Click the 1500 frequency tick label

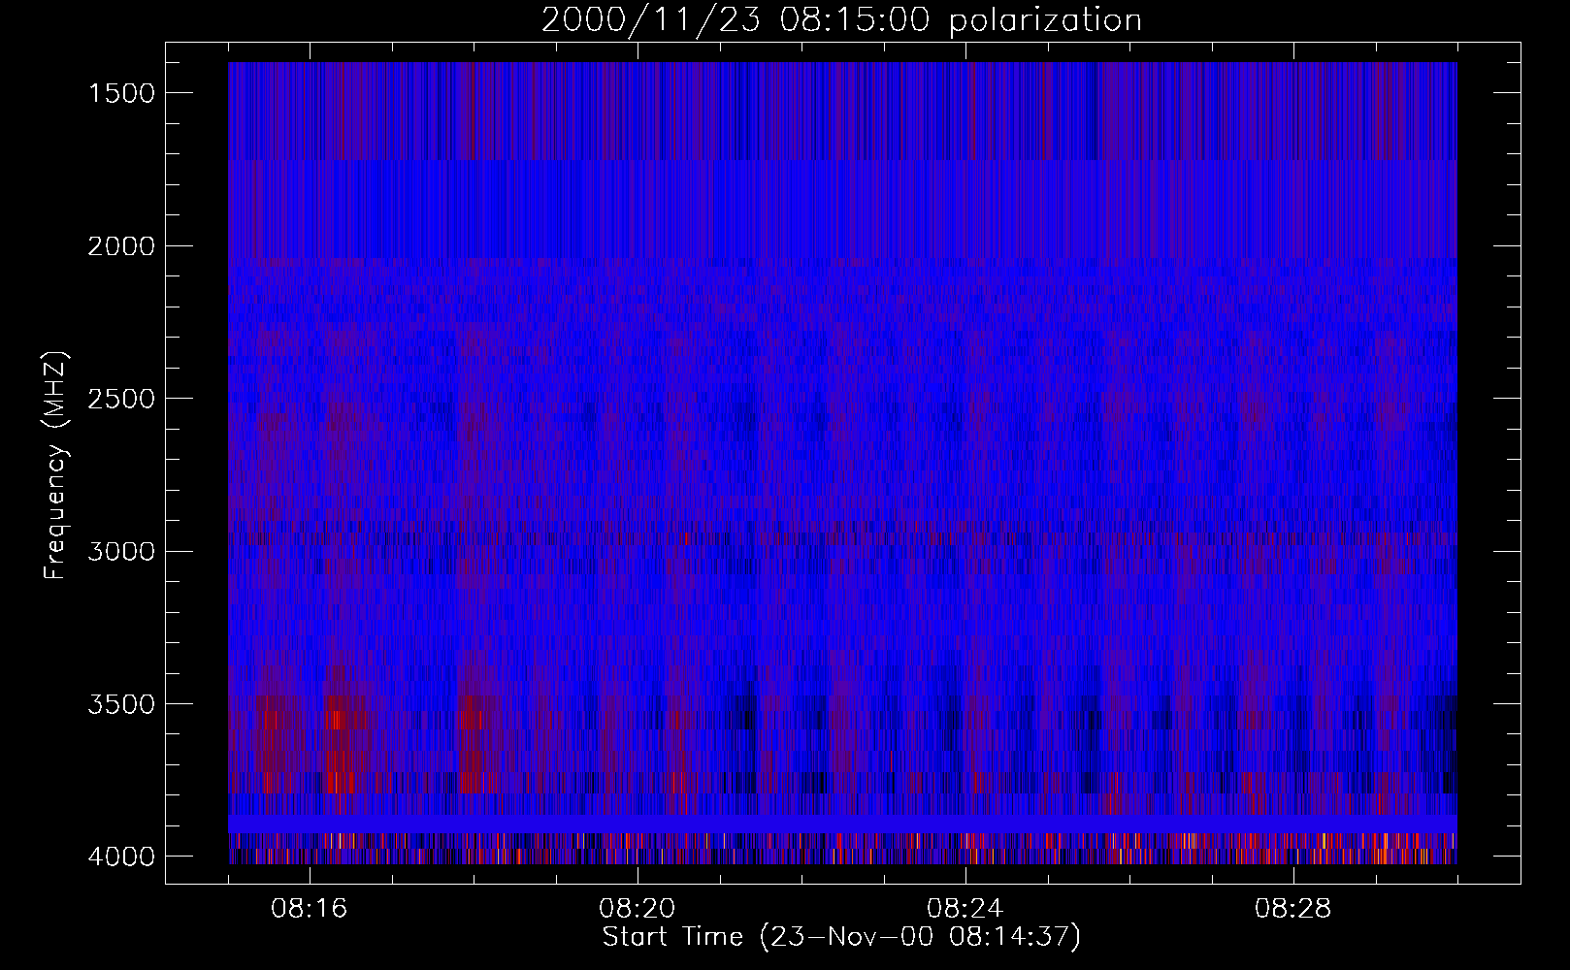coord(121,93)
